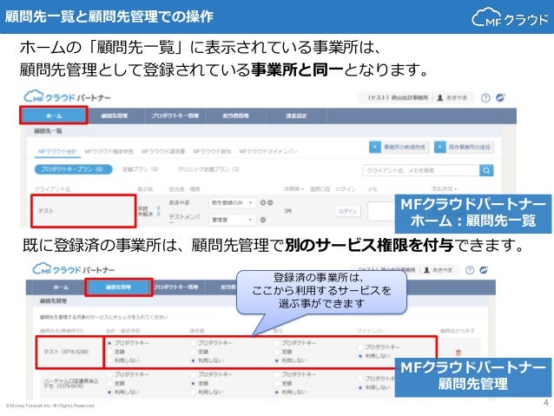The height and width of the screenshot is (416, 554).
Task: Open 担当者管理 tab in 顧問先一覧 screenshot
Action: click(235, 116)
